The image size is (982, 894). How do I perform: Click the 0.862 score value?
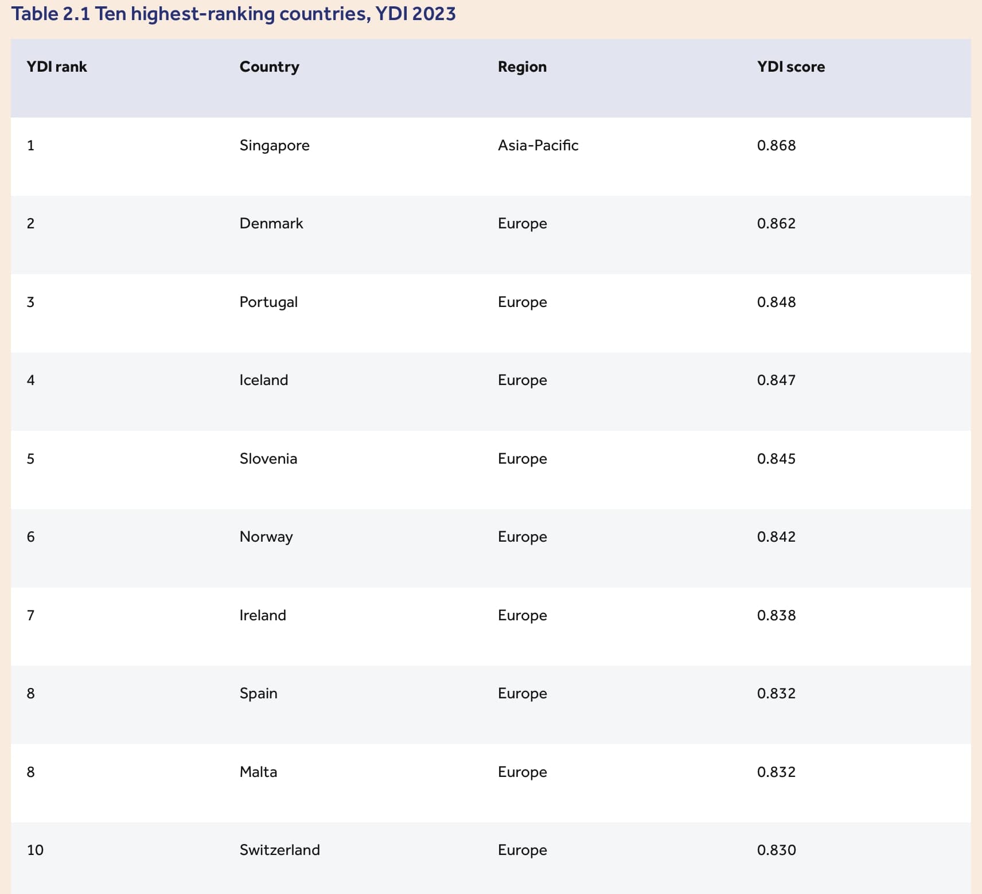pos(777,223)
